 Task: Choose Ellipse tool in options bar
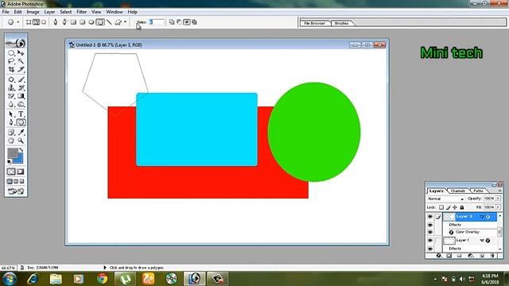click(91, 22)
